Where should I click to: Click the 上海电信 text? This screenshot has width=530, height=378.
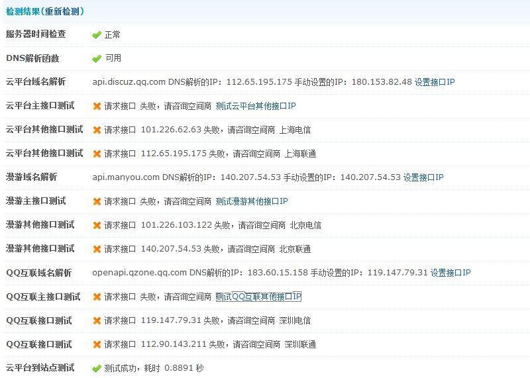pos(295,130)
